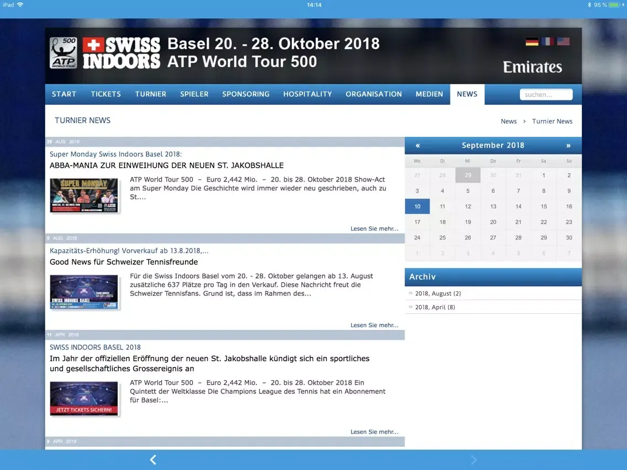Screen dimensions: 627x470
Task: Tap the browser forward arrow
Action: coord(474,460)
